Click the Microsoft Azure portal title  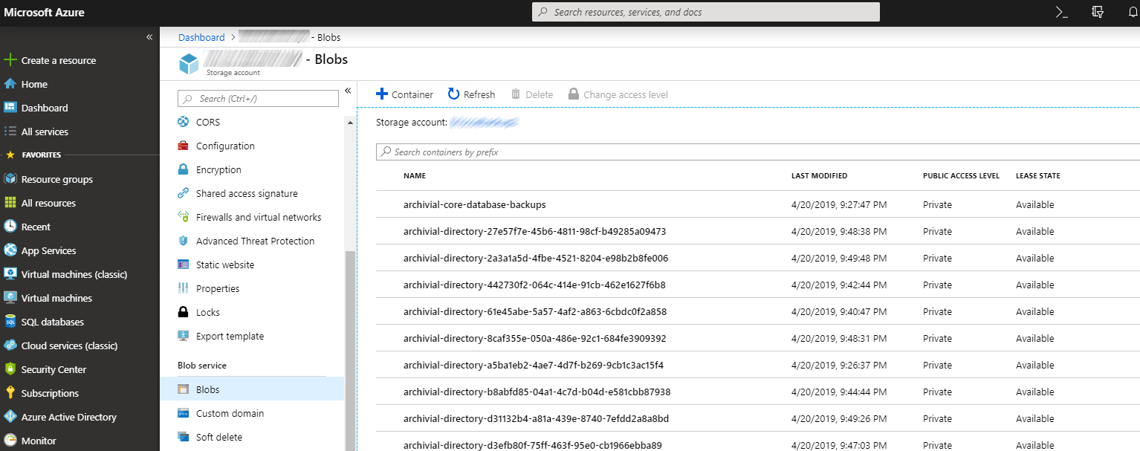coord(45,12)
